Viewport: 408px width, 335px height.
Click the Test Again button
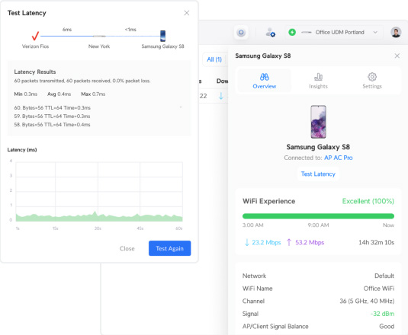169,248
